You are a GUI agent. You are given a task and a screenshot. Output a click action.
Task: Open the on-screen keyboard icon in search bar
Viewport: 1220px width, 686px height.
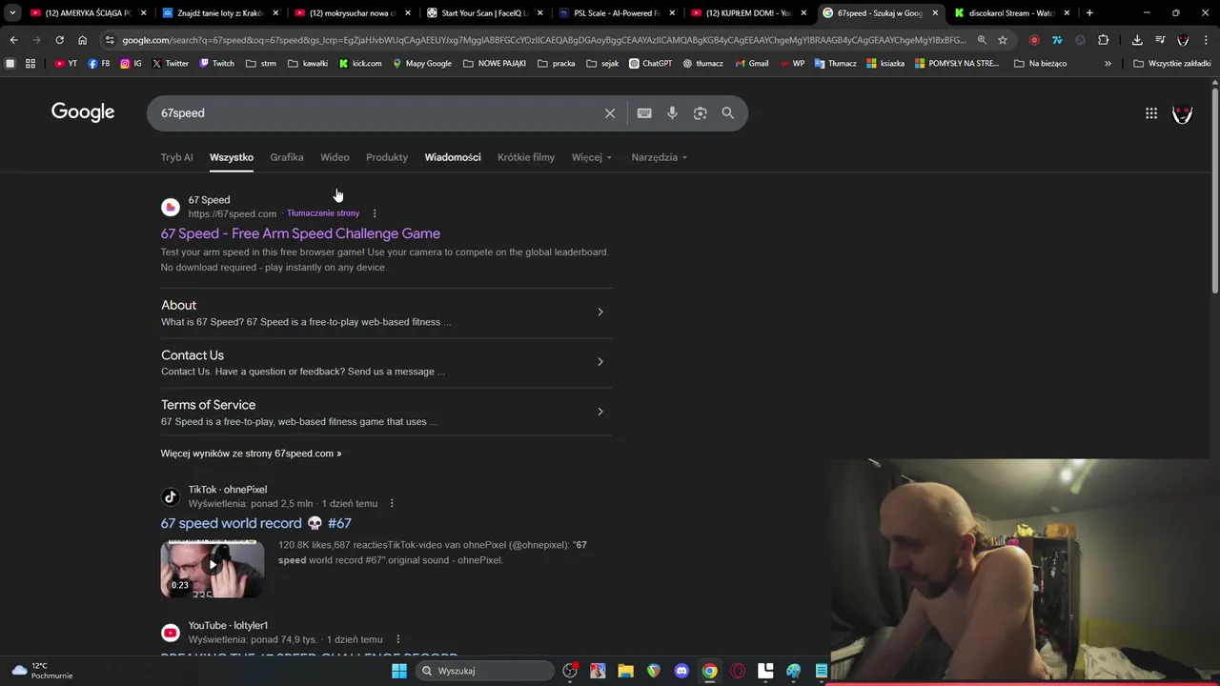[644, 113]
